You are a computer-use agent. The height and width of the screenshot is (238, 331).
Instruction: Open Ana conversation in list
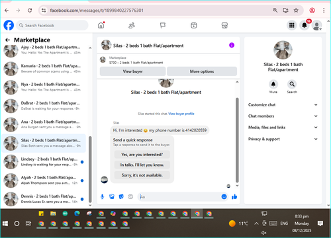[x=44, y=124]
